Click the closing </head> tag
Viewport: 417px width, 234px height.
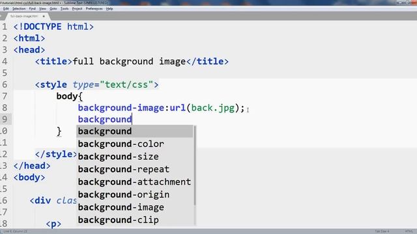tap(32, 166)
